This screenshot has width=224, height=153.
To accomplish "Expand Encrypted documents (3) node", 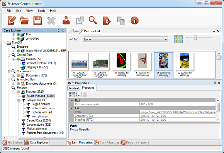I will pyautogui.click(x=14, y=84).
